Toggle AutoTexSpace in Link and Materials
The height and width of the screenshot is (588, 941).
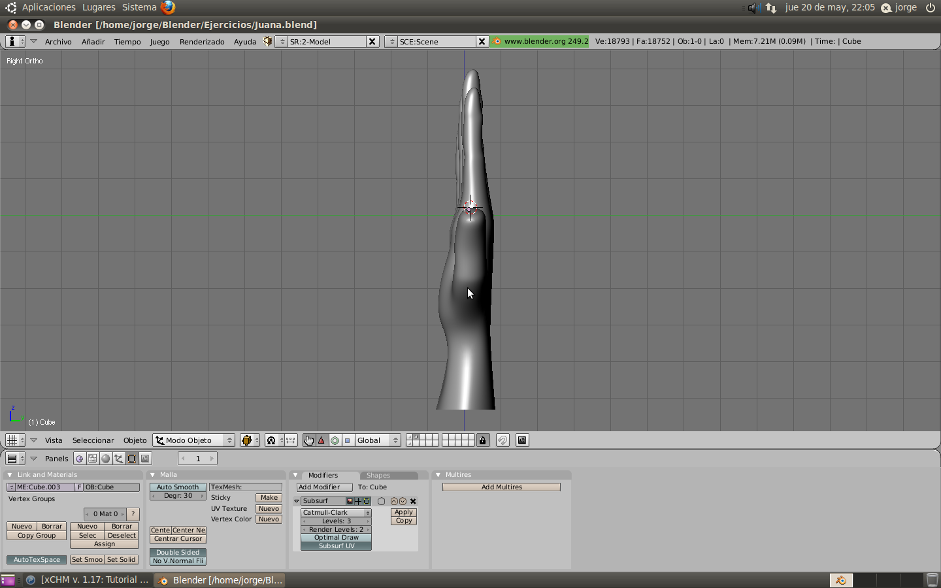(37, 560)
